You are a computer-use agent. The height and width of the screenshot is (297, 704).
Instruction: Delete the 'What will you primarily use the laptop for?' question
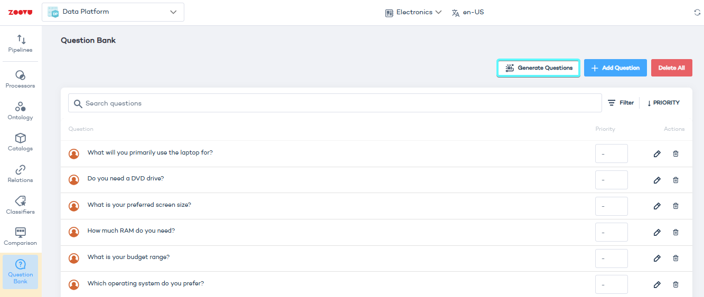(x=675, y=154)
